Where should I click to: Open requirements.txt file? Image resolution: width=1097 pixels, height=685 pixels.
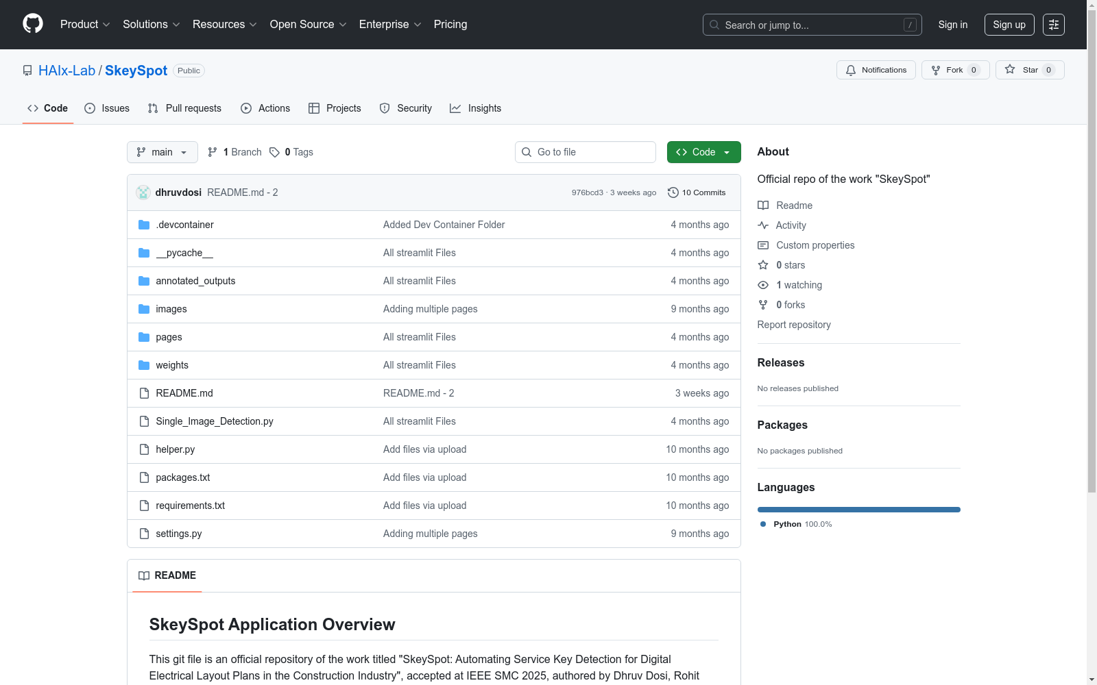[x=190, y=506]
